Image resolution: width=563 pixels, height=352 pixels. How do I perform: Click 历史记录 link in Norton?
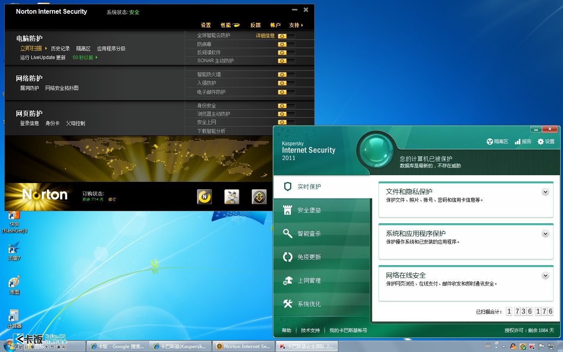(x=60, y=48)
